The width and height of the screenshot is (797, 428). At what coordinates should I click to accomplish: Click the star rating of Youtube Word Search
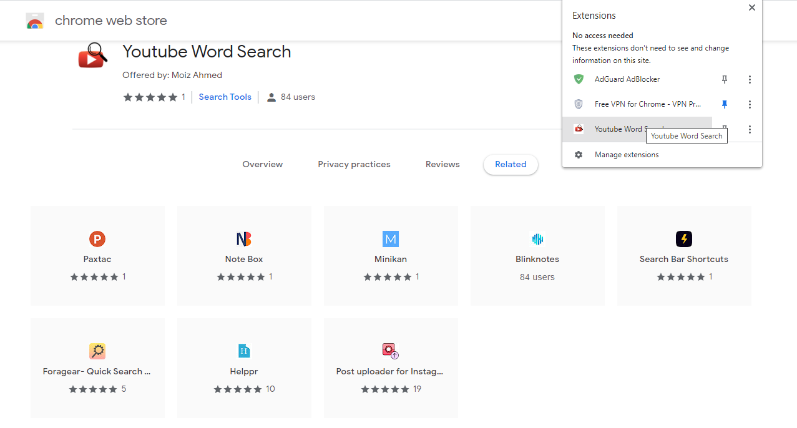click(150, 97)
